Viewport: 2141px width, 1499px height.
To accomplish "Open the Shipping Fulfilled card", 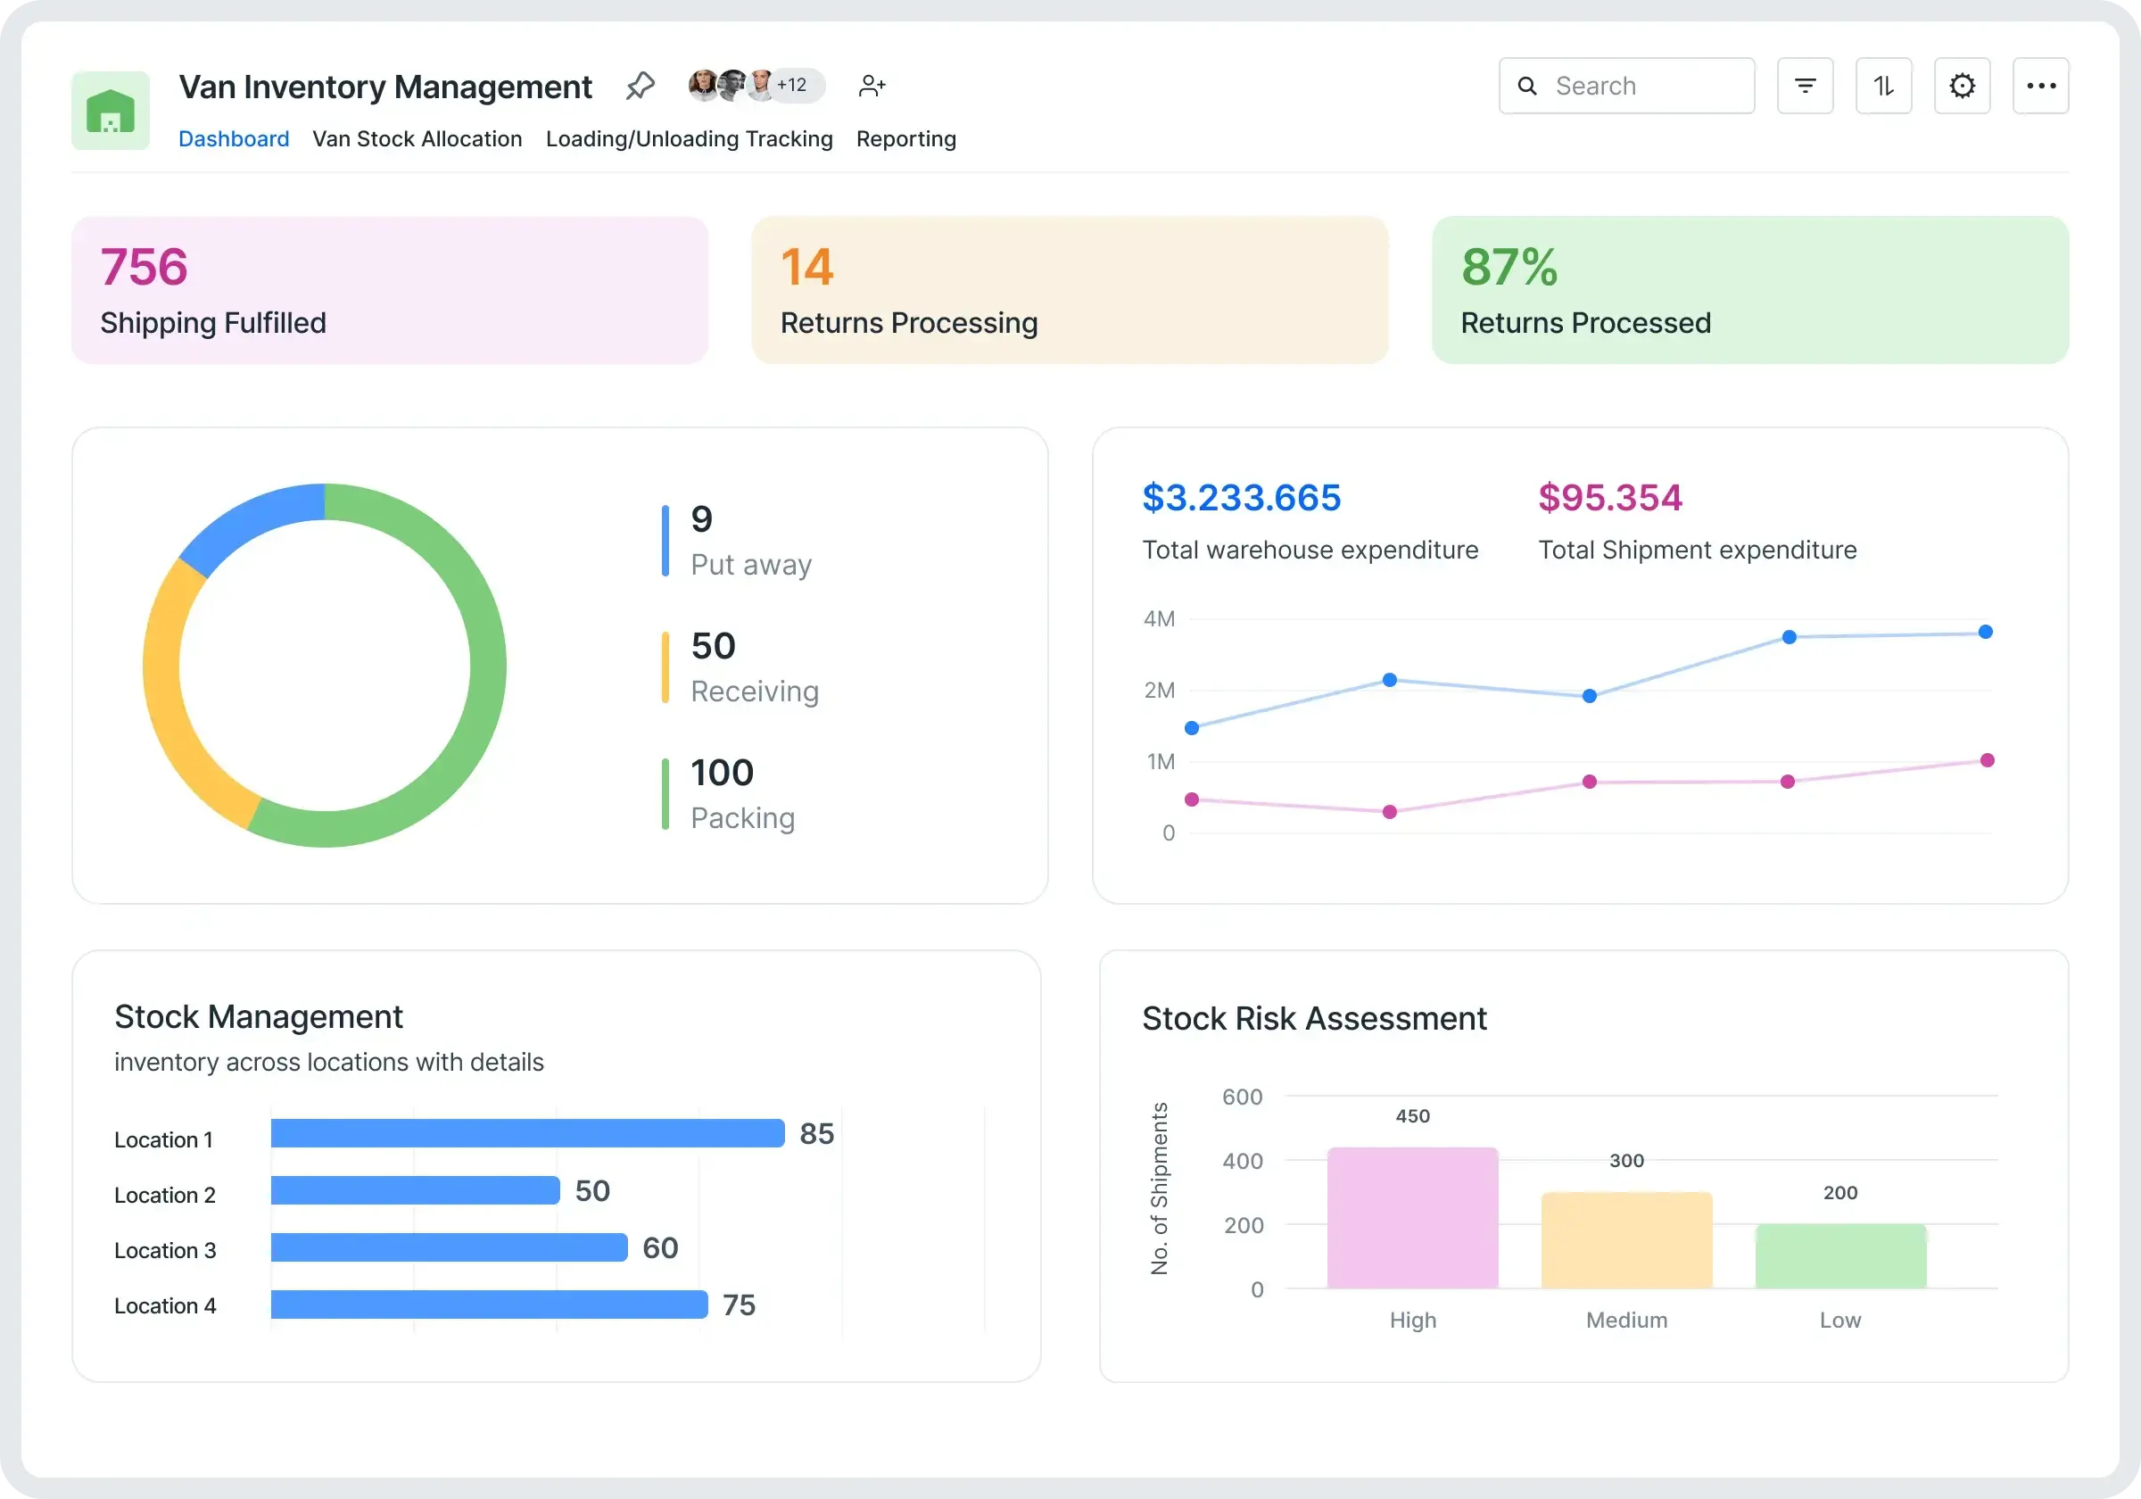I will tap(390, 290).
